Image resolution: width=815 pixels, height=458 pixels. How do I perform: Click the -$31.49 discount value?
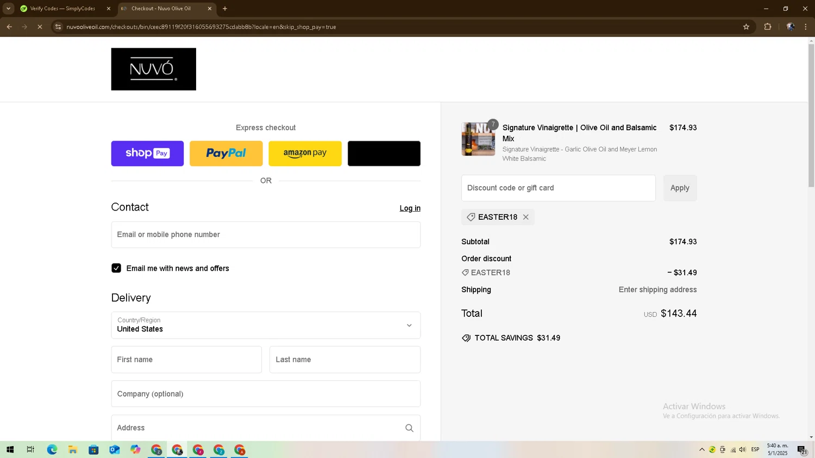(682, 272)
